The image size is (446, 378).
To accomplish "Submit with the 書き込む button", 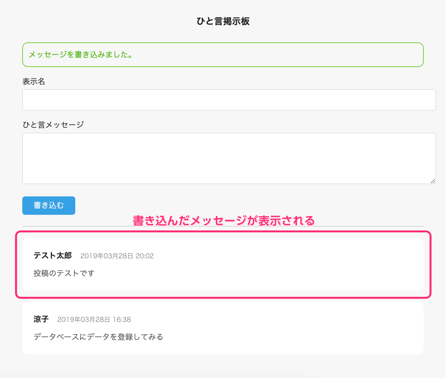I will pyautogui.click(x=49, y=206).
